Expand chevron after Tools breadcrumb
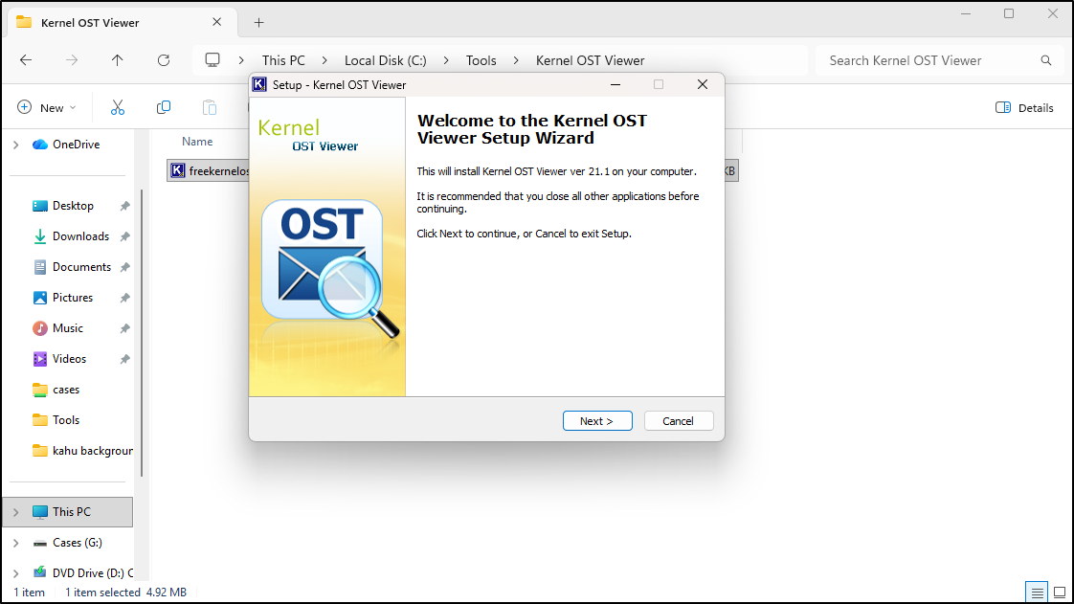The image size is (1074, 604). point(516,60)
